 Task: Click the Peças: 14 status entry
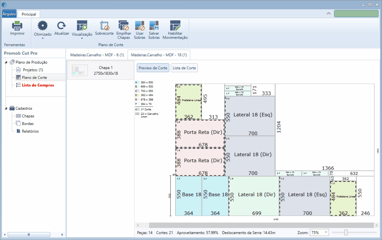pyautogui.click(x=145, y=233)
